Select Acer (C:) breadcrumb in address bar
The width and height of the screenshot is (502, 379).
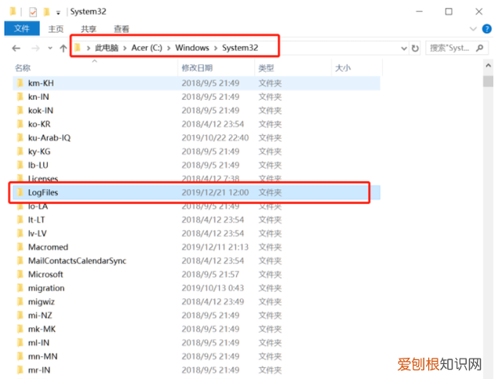point(147,48)
